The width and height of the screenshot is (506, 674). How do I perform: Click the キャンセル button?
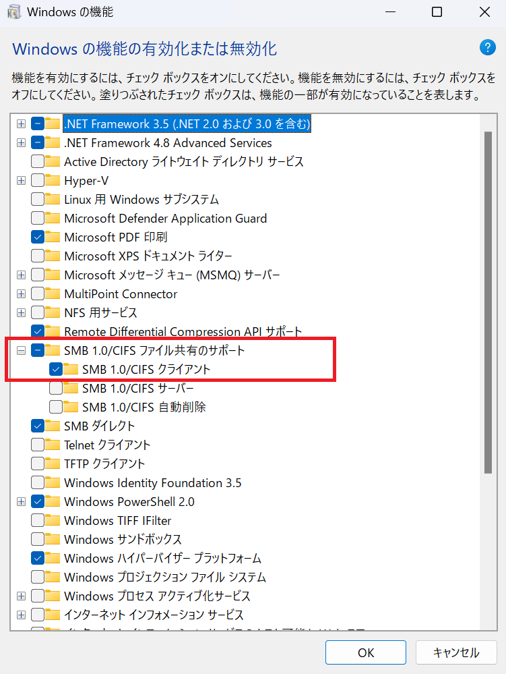pos(456,652)
